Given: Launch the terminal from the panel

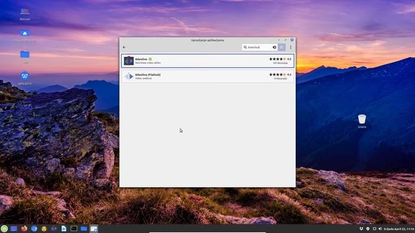Looking at the screenshot, I should (74, 228).
